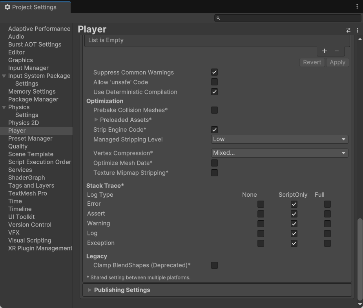Viewport: 363px width, 308px height.
Task: Toggle Error ScriptOnly stack trace checkbox
Action: tap(294, 204)
